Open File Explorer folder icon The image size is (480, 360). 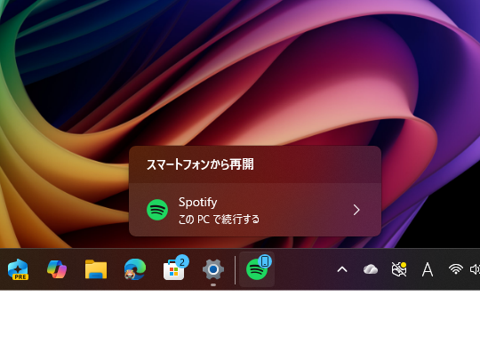[x=96, y=269]
